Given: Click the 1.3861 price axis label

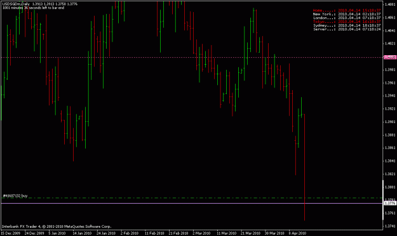Looking at the screenshot, I should coord(390,148).
